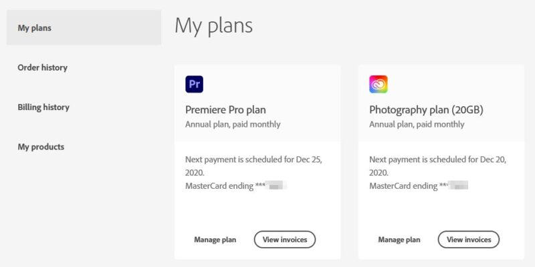Open Billing history in sidebar
Image resolution: width=535 pixels, height=267 pixels.
tap(43, 107)
